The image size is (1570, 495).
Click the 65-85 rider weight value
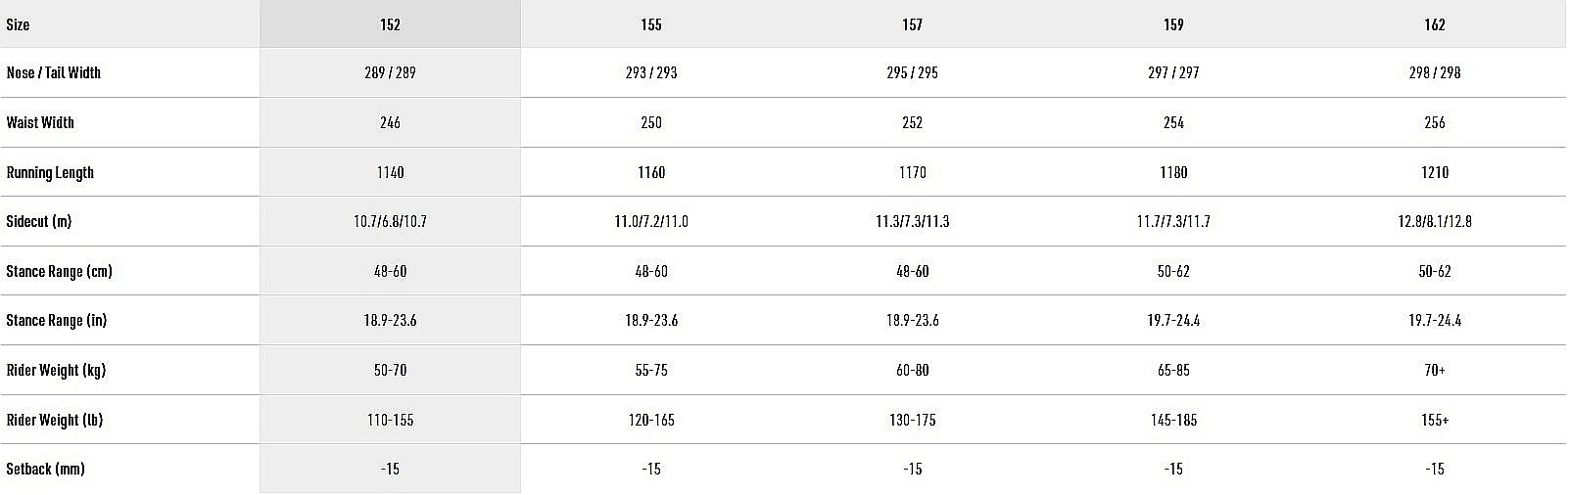(x=1173, y=370)
